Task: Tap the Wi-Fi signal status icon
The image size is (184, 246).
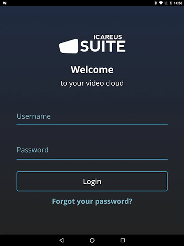Action: pos(161,3)
